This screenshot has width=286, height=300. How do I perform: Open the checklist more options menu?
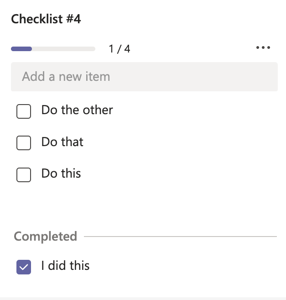point(263,48)
